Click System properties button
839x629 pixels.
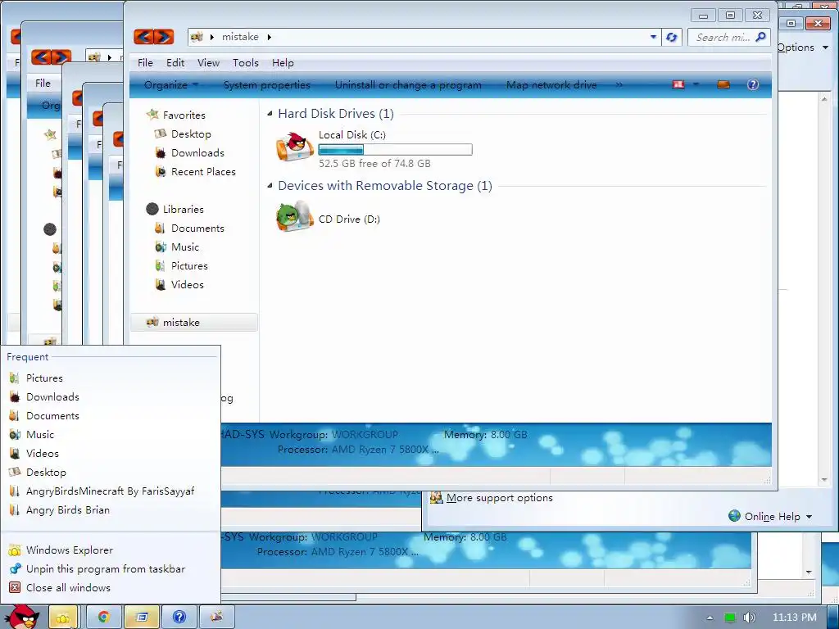click(267, 84)
